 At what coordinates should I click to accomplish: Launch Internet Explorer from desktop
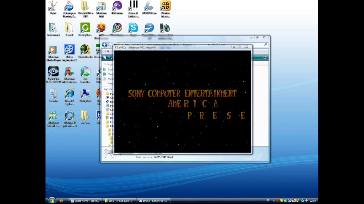[69, 97]
